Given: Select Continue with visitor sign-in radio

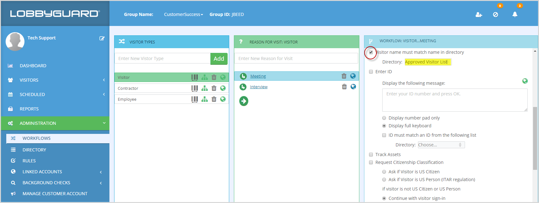Looking at the screenshot, I should (x=384, y=198).
